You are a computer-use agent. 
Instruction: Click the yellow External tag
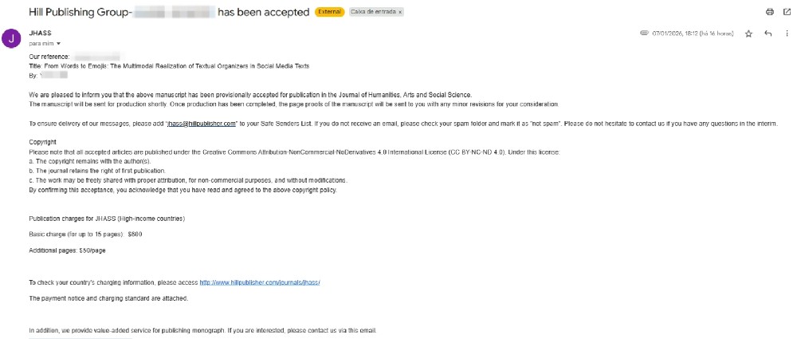click(330, 13)
